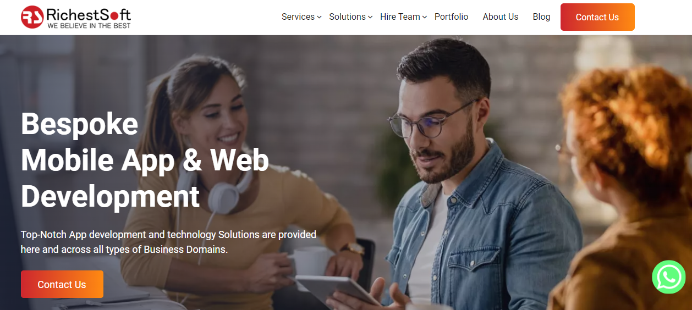This screenshot has height=310, width=692.
Task: Click the RichestSoft wordmark in header
Action: pyautogui.click(x=89, y=14)
